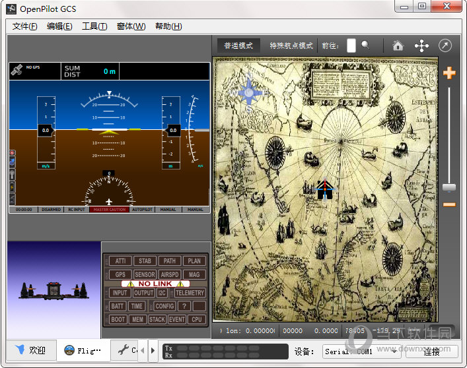Click the NO LINK warning banner
This screenshot has height=368, width=467.
(155, 284)
